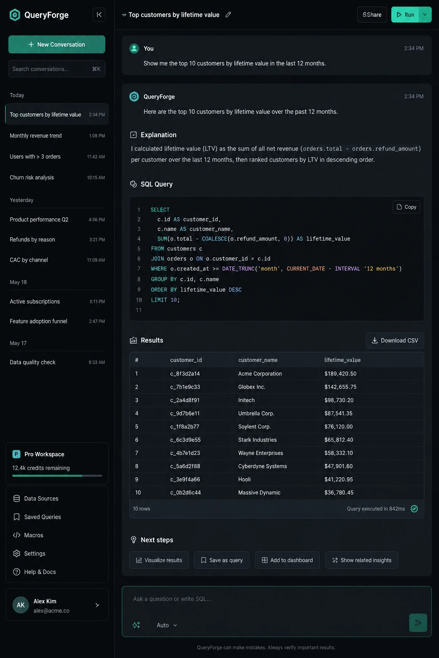Open the Monthly revenue trend conversation
439x658 pixels.
[x=57, y=136]
